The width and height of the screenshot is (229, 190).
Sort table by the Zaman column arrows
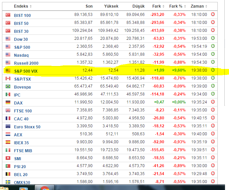[x=206, y=6]
